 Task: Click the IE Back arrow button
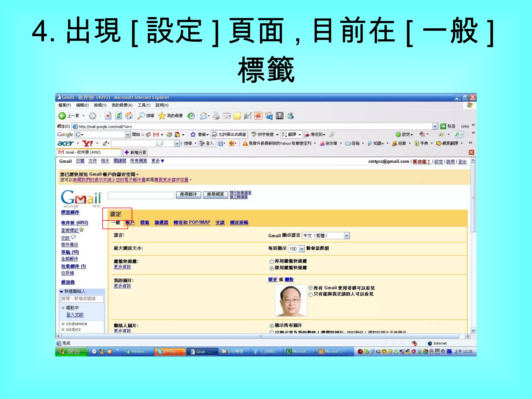click(x=62, y=116)
